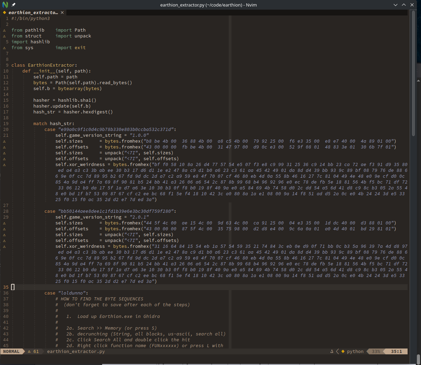Click the earthion_extractor.py filename in status line
This screenshot has width=421, height=365.
tap(76, 352)
